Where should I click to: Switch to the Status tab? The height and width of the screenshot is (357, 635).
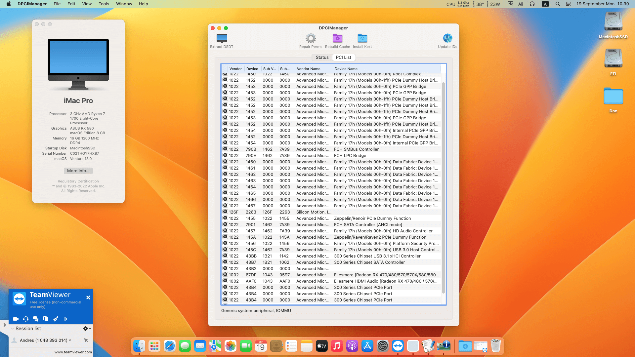click(322, 58)
